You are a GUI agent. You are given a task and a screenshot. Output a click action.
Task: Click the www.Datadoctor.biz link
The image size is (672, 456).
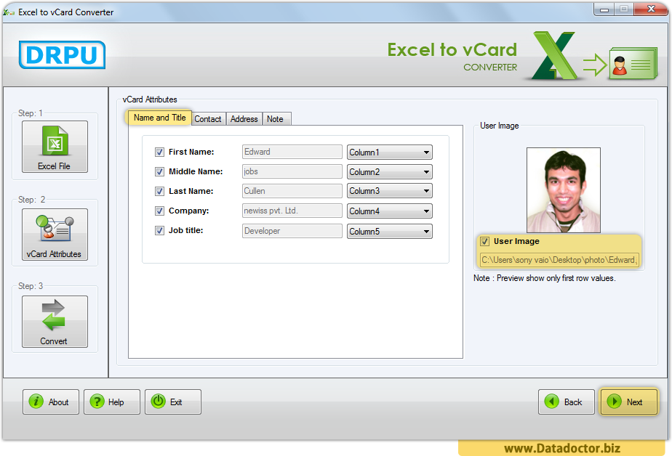click(562, 448)
